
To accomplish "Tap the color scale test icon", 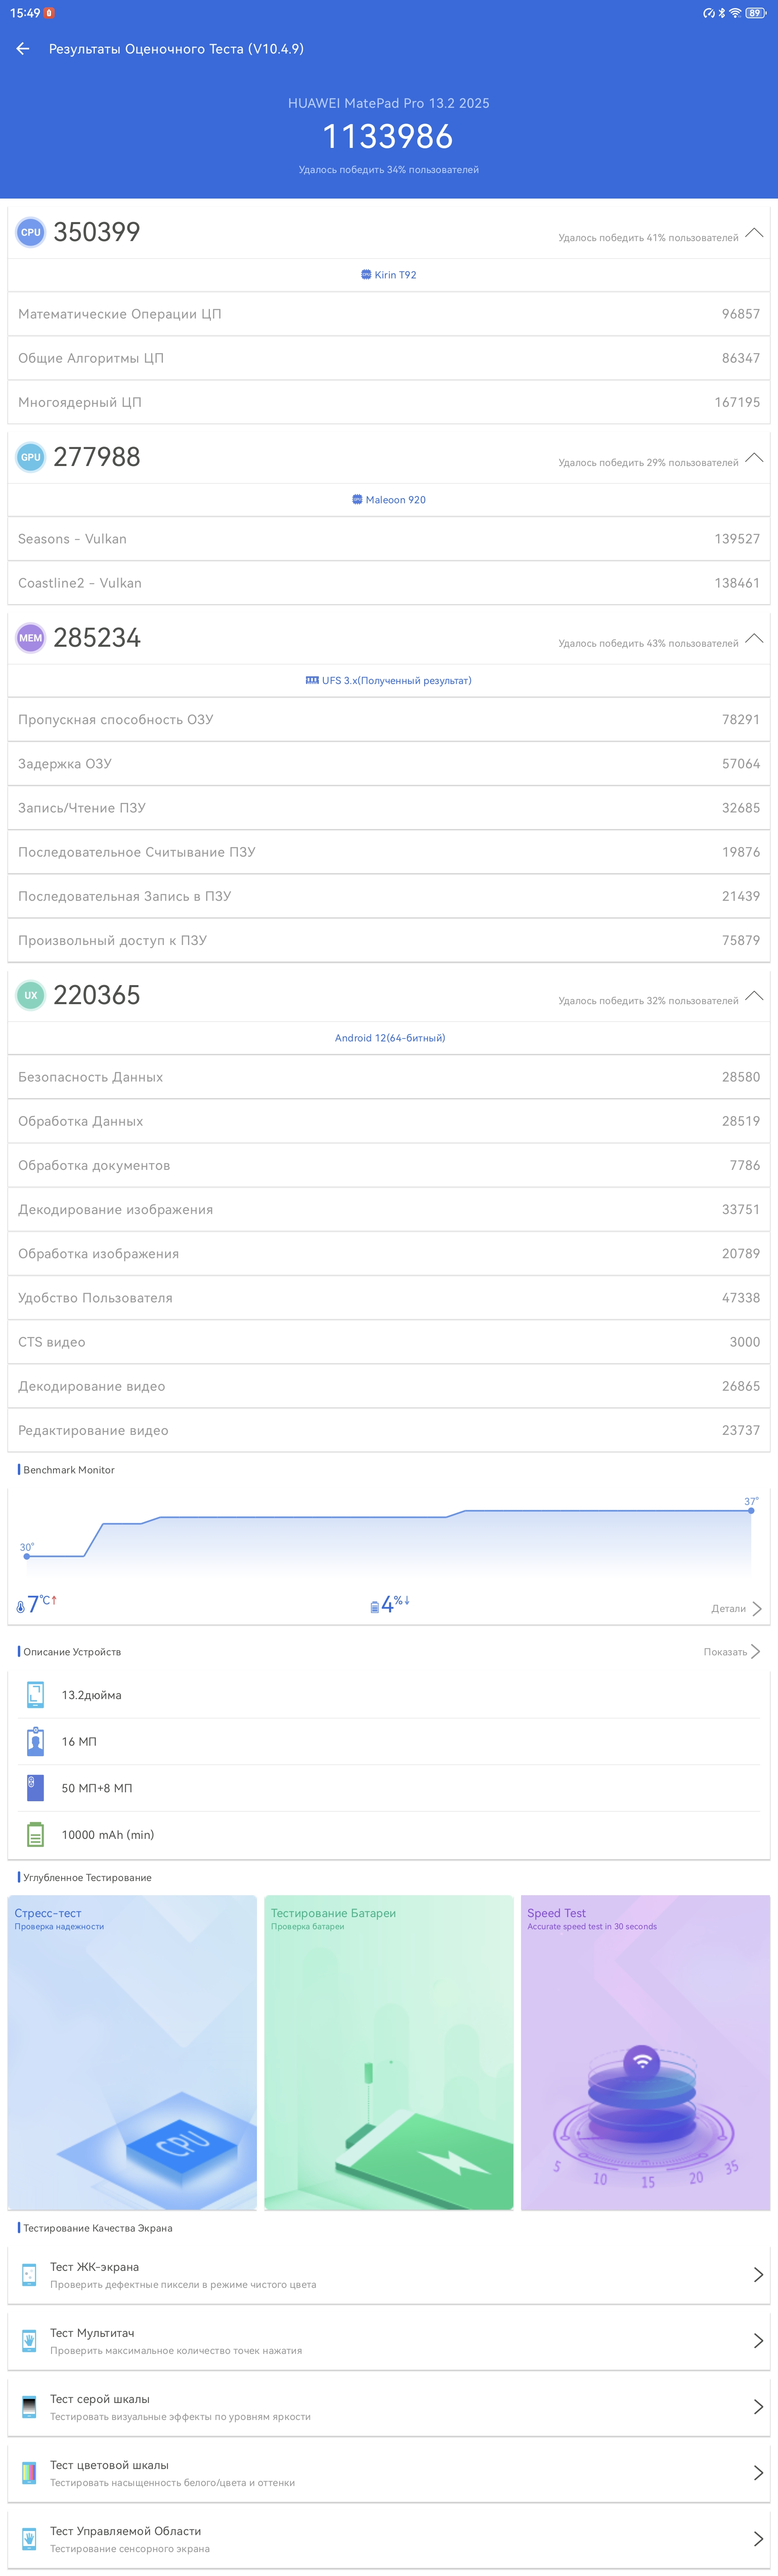I will 29,2473.
